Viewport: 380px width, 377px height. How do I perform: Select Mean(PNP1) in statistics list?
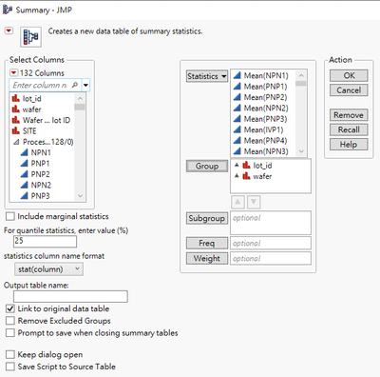[x=265, y=87]
